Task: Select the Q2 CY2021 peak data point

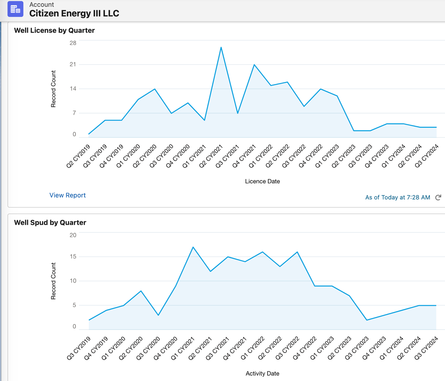Action: (221, 47)
